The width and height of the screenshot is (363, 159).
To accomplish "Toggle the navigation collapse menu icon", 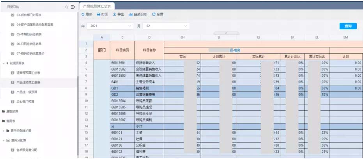I will click(x=73, y=7).
